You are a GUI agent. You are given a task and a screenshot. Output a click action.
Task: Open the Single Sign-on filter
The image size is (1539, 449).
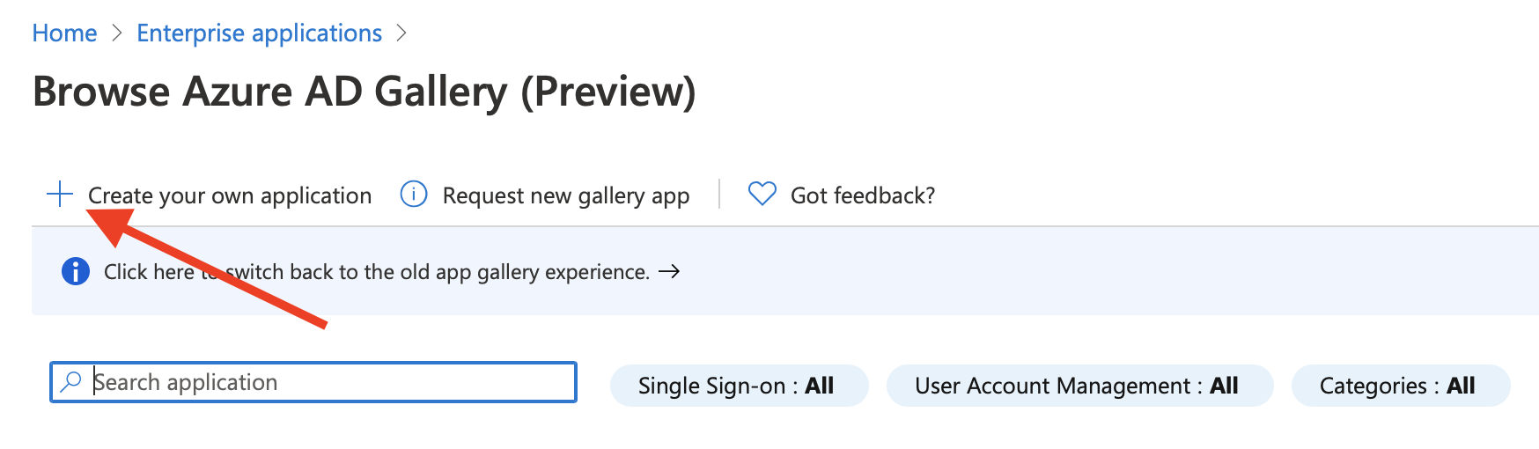click(x=738, y=386)
